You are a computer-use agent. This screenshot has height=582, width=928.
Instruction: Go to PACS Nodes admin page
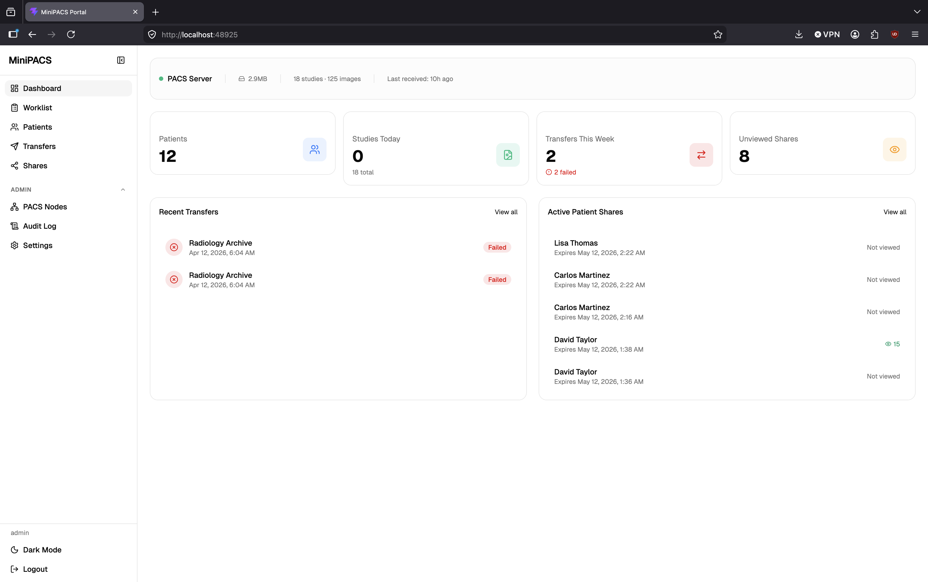[x=45, y=207]
